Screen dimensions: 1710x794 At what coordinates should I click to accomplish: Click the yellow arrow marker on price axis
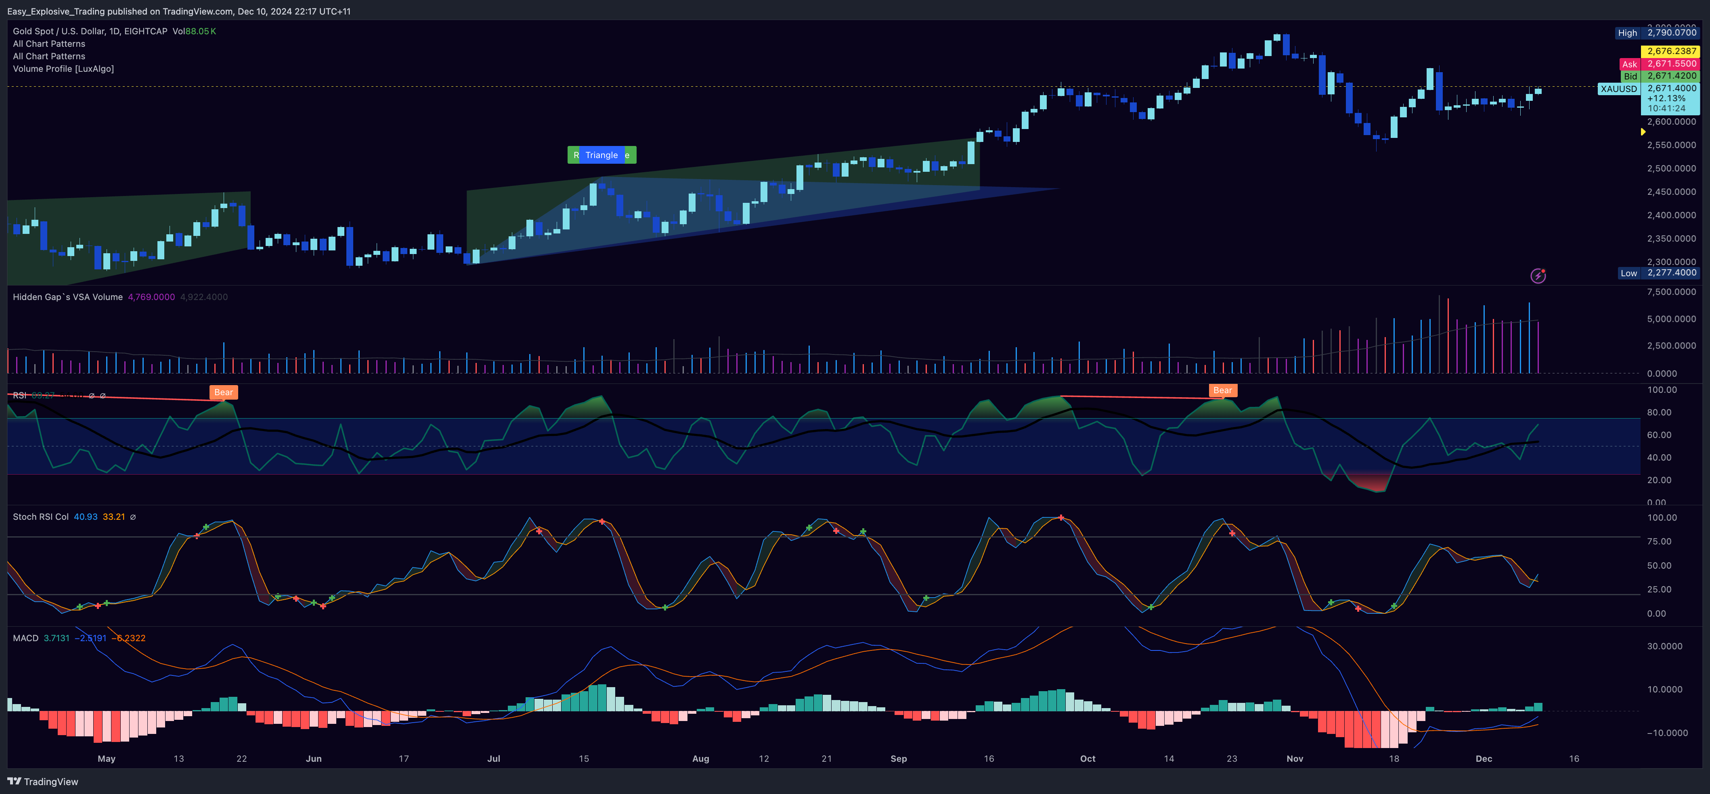[1643, 132]
